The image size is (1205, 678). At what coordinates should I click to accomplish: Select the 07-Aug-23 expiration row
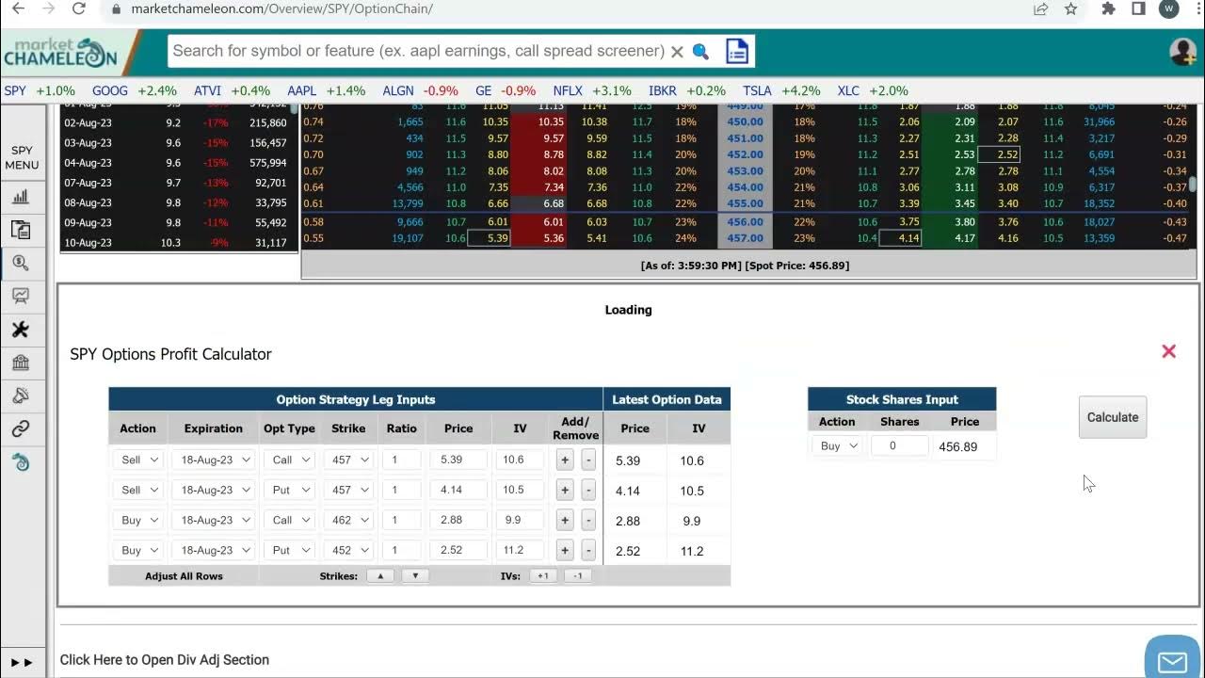click(179, 183)
